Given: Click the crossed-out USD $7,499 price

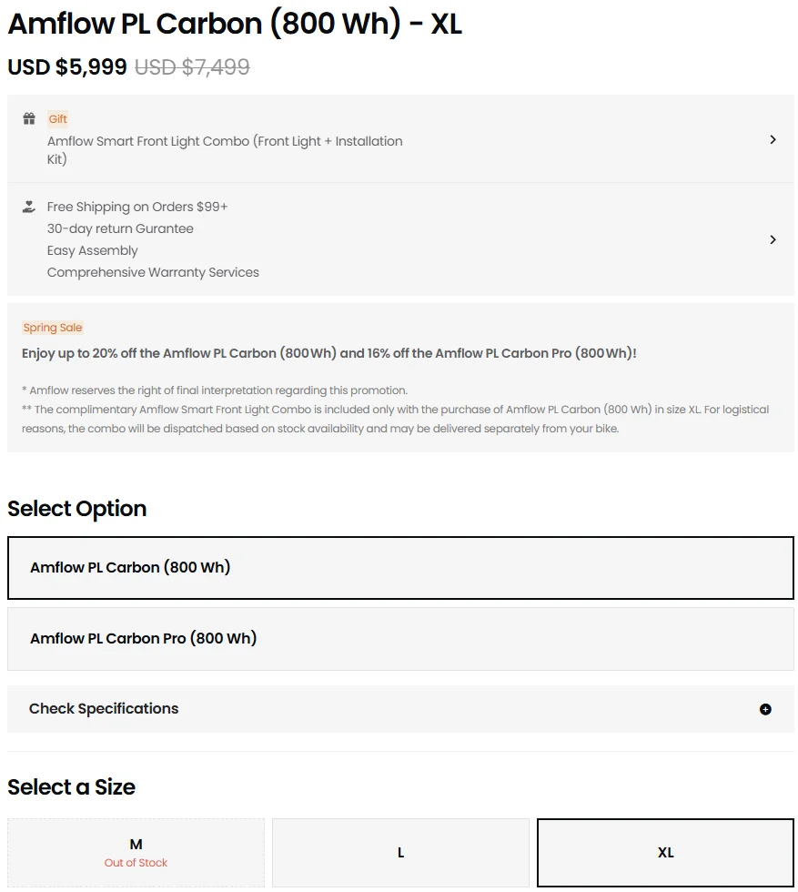Looking at the screenshot, I should (192, 67).
